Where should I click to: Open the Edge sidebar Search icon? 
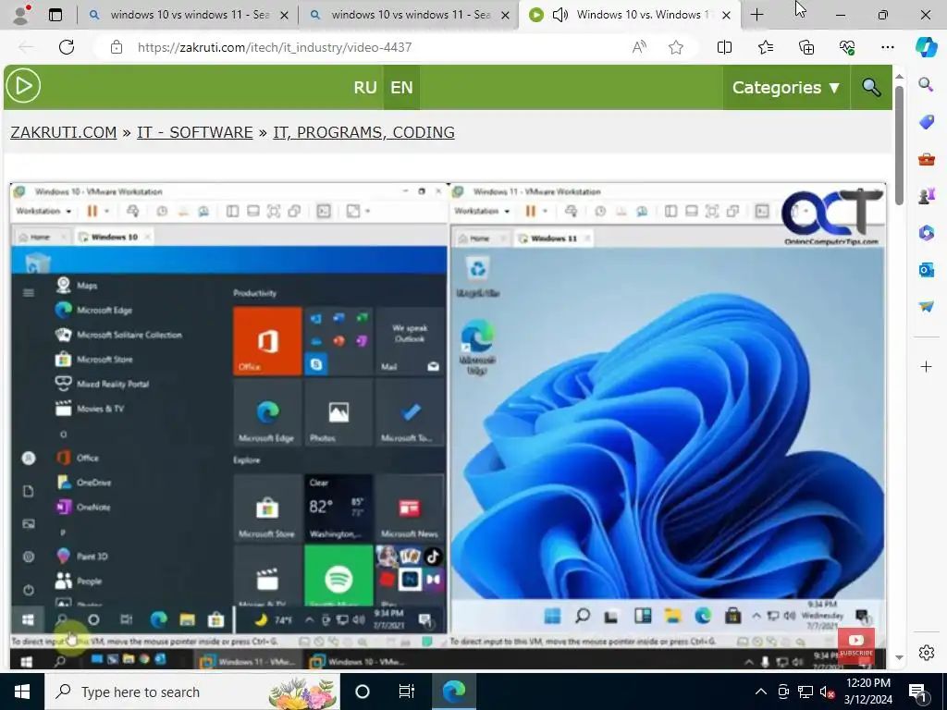click(x=926, y=84)
